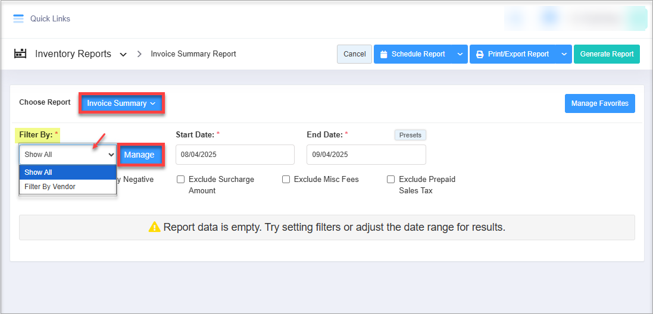The image size is (653, 314).
Task: Click the printer icon on Print/Export Report
Action: 480,54
